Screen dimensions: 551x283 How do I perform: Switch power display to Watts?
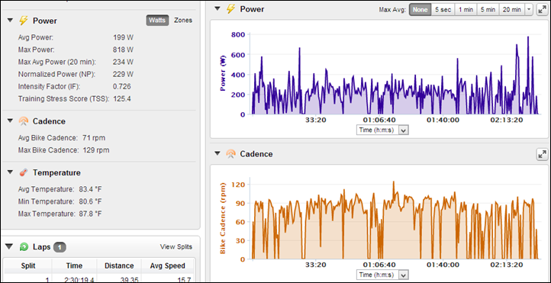click(157, 21)
